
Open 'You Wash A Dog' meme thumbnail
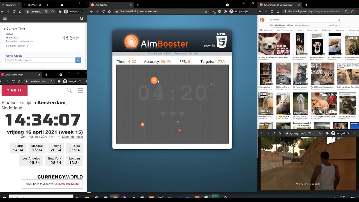click(x=324, y=104)
